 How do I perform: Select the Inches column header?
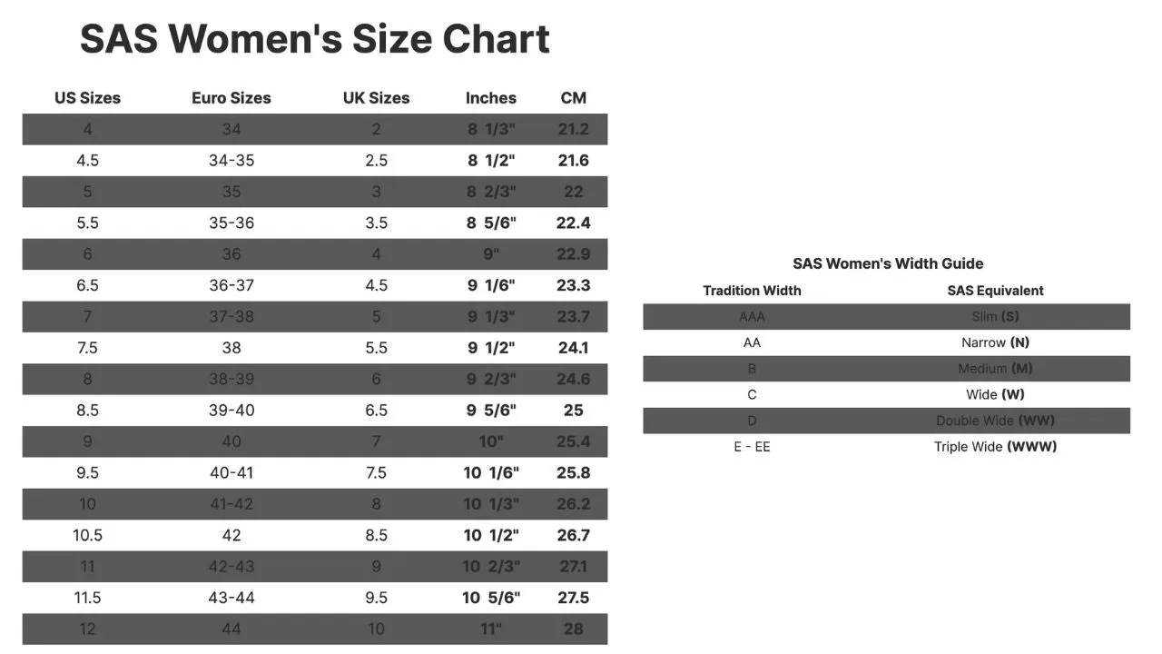(491, 98)
